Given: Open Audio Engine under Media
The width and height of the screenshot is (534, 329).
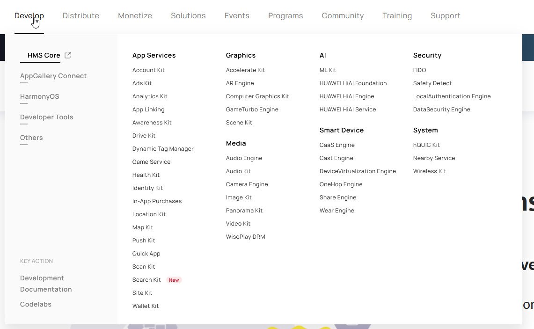Looking at the screenshot, I should coord(244,158).
